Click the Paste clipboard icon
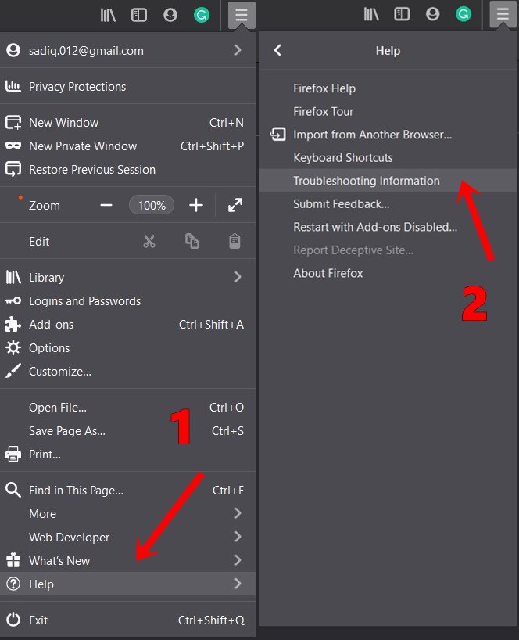This screenshot has height=640, width=519. (234, 241)
